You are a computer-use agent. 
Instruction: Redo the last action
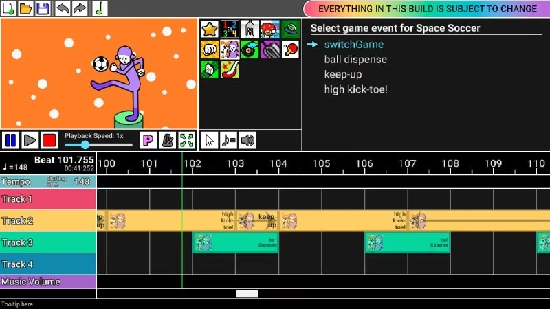click(x=80, y=8)
